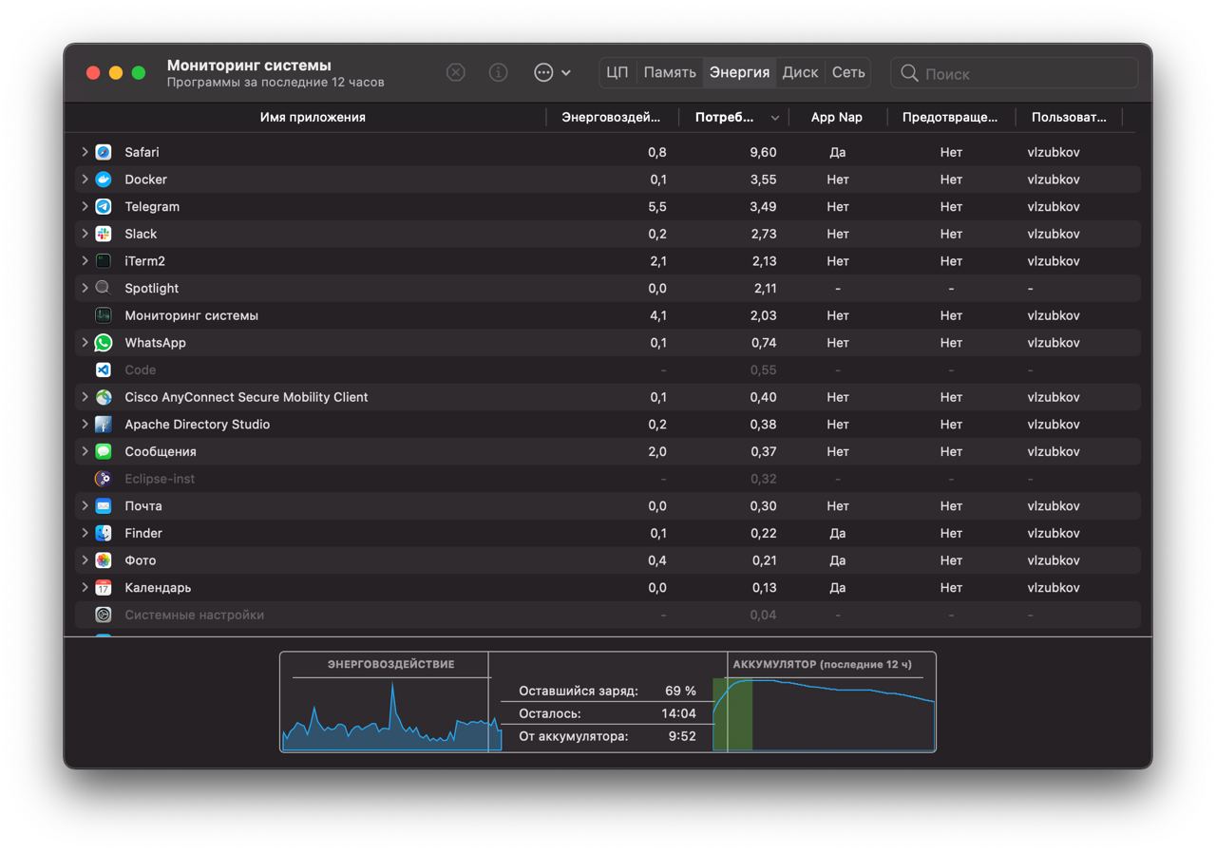Click Safari's 9,60 consumption value
This screenshot has height=853, width=1216.
tap(763, 152)
